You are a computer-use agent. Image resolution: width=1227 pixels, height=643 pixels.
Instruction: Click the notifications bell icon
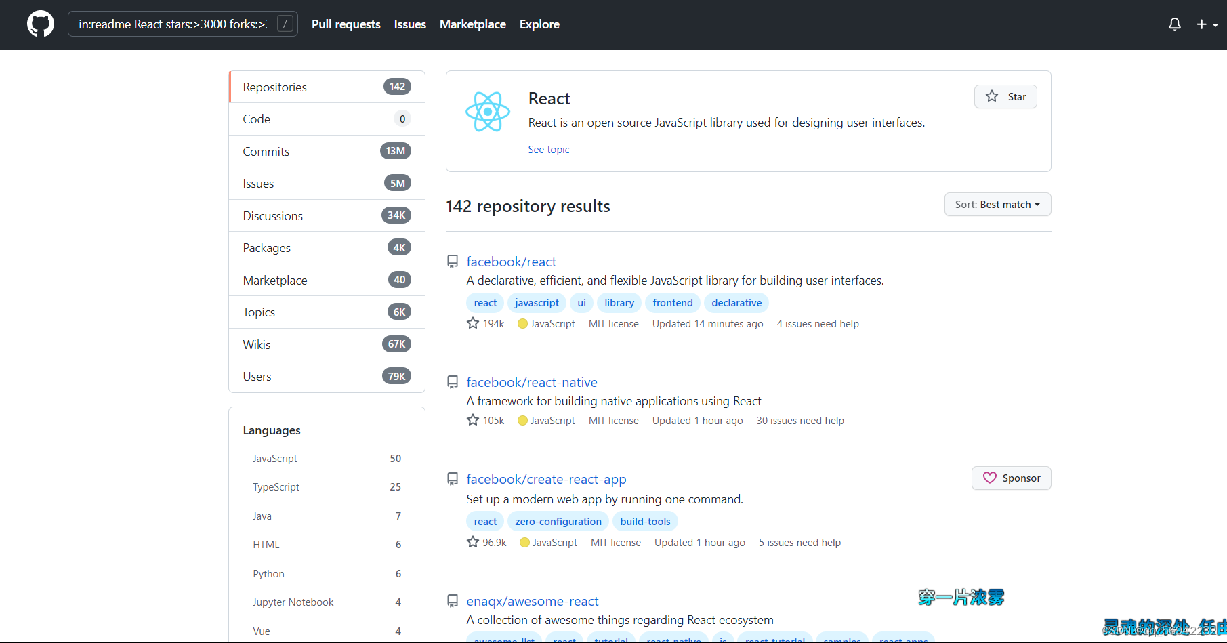(1175, 24)
